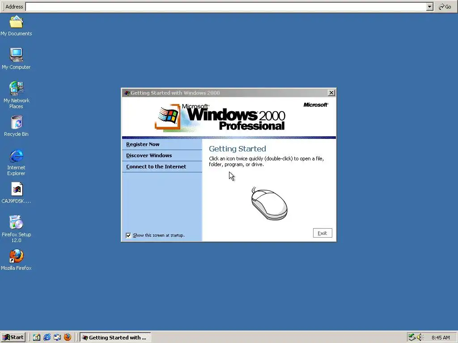Click the 8:45 AM clock
458x343 pixels.
pos(441,338)
